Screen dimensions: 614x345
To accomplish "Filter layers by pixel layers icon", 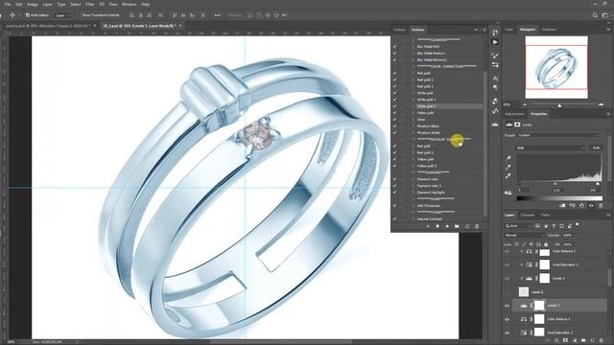I will [537, 226].
